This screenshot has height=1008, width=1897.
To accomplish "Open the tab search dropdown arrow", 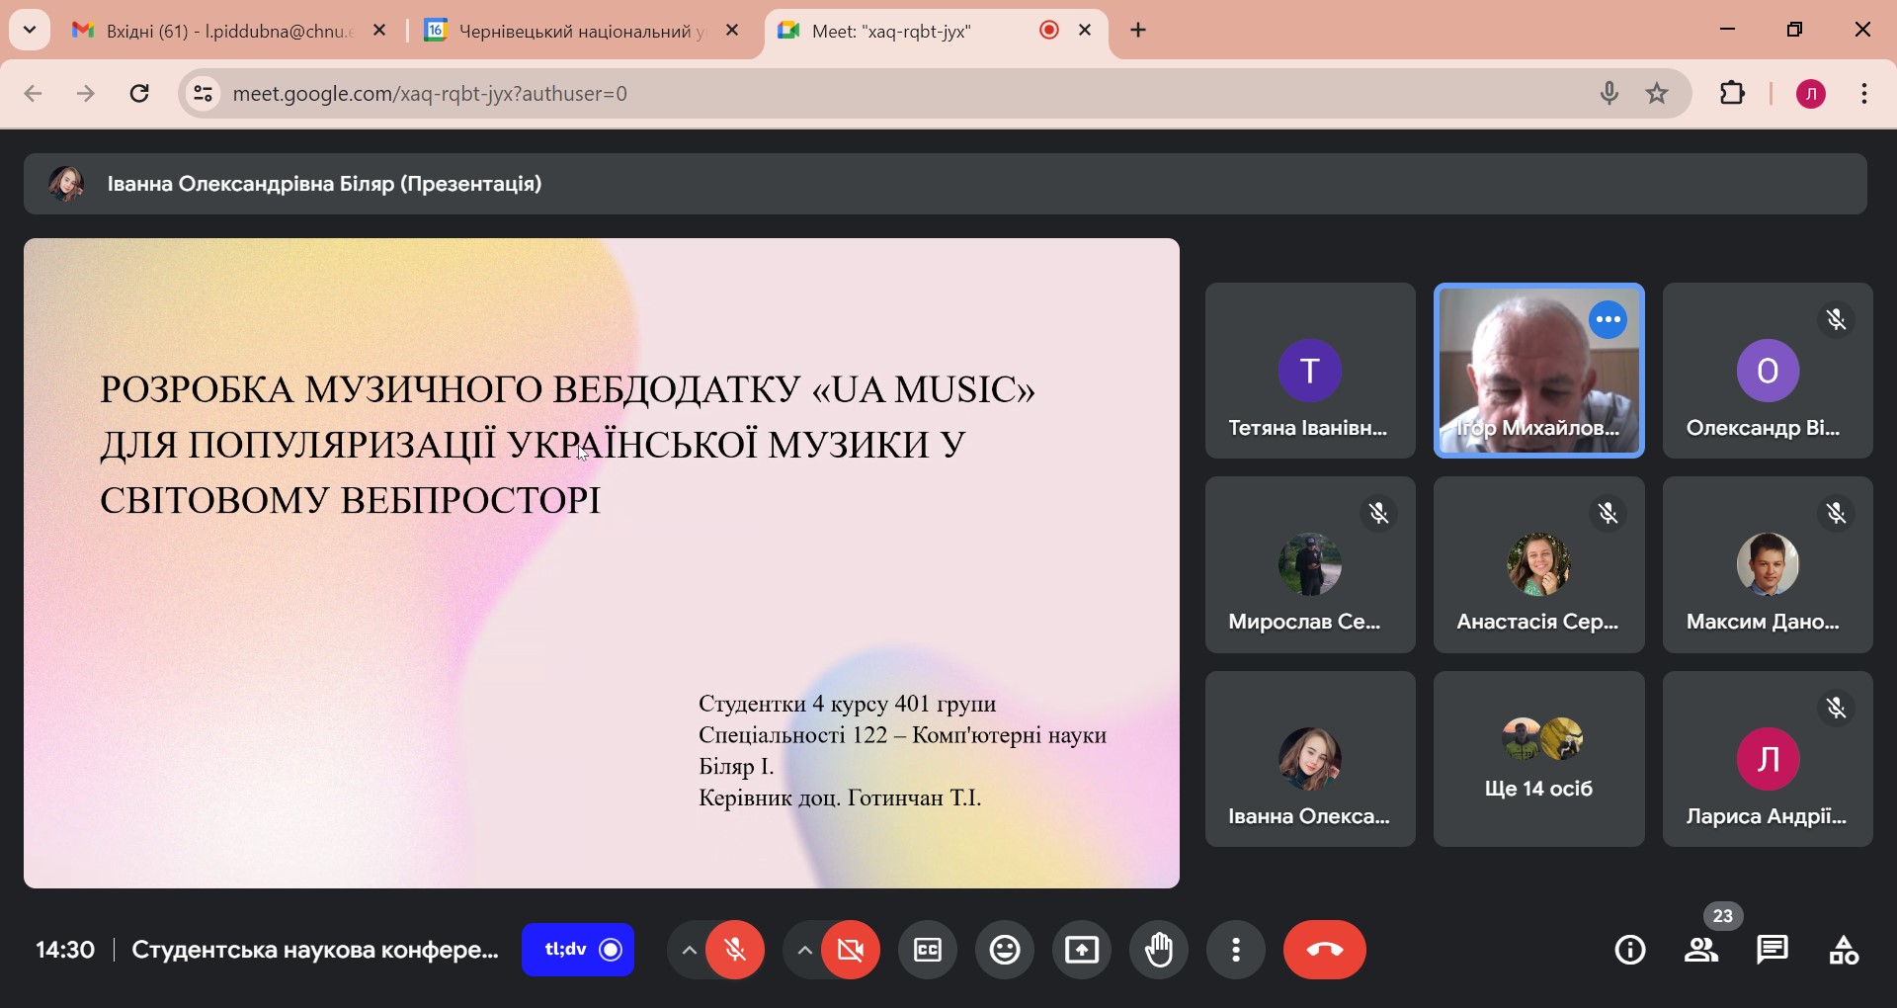I will coord(30,31).
